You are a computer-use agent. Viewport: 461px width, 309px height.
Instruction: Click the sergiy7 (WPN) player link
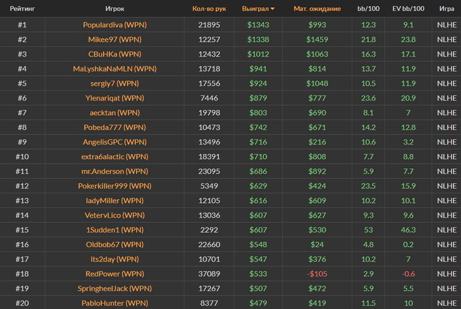coord(115,83)
